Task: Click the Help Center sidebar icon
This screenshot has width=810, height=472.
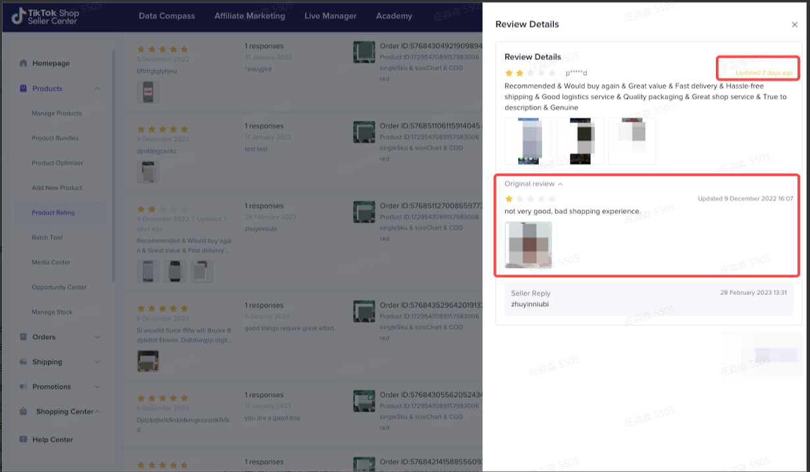Action: point(24,440)
